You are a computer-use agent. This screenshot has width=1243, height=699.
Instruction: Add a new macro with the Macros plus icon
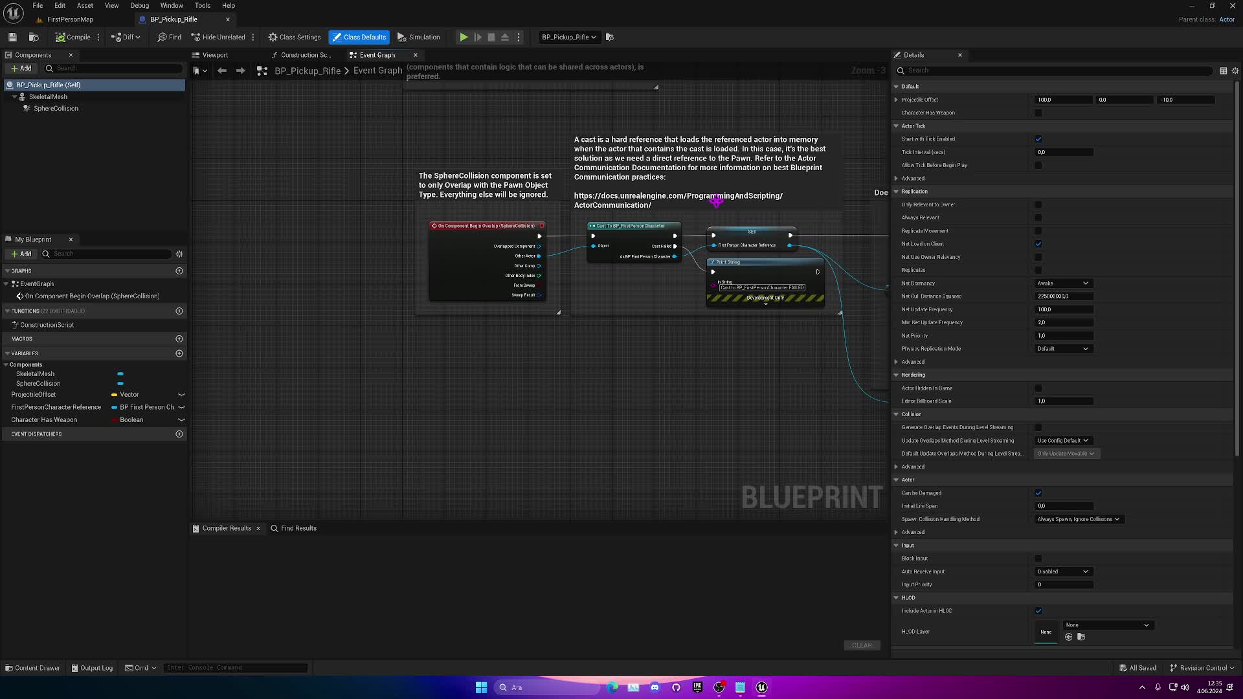[179, 339]
